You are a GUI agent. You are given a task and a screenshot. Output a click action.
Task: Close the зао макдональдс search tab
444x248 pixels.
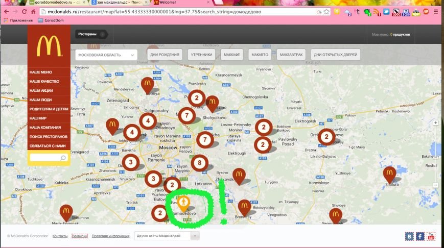point(146,2)
